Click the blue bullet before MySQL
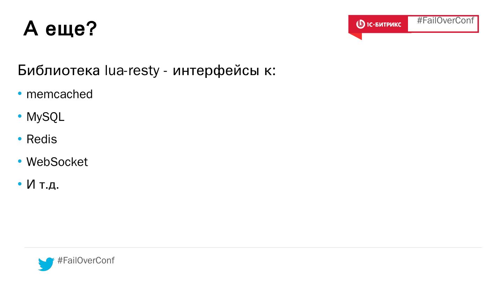Image resolution: width=503 pixels, height=283 pixels. 20,117
